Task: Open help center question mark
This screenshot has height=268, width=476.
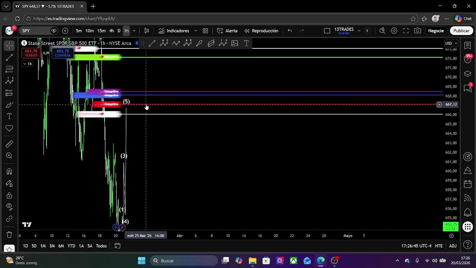Action: [x=468, y=245]
